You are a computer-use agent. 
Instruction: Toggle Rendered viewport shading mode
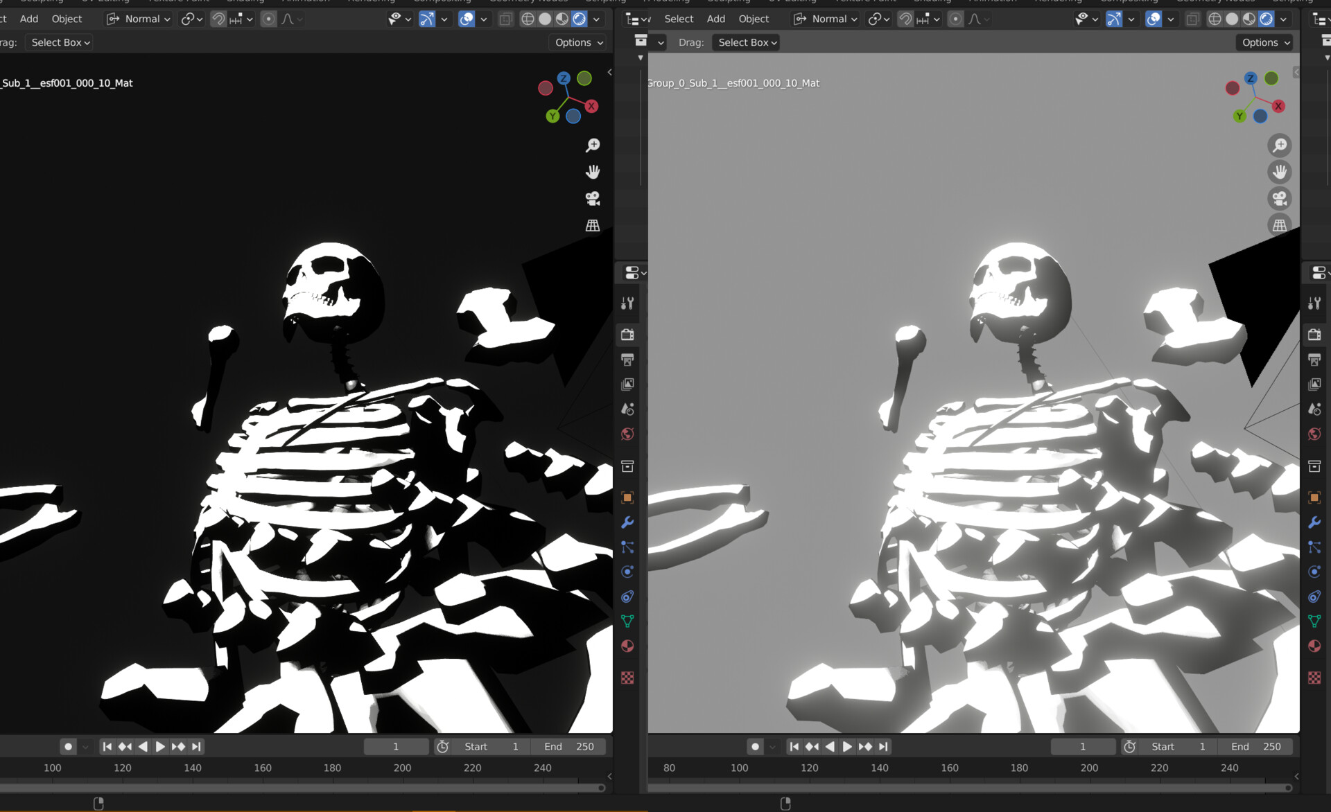578,19
